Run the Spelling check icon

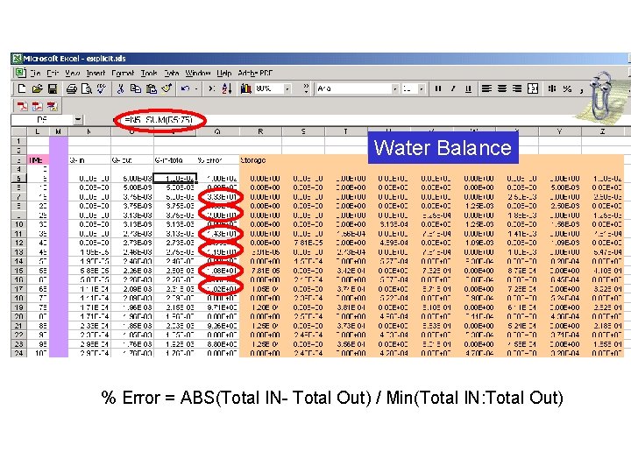(x=102, y=88)
